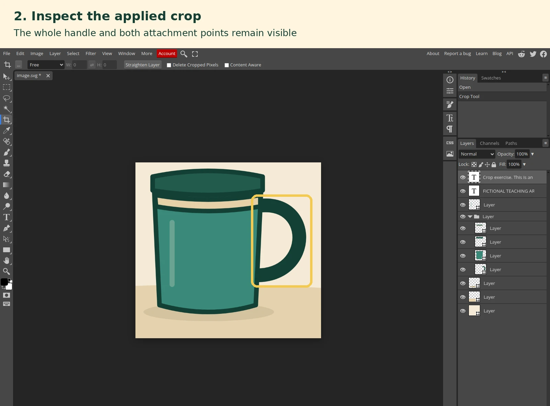Image resolution: width=550 pixels, height=406 pixels.
Task: Select the Rectangle Select tool
Action: 7,87
